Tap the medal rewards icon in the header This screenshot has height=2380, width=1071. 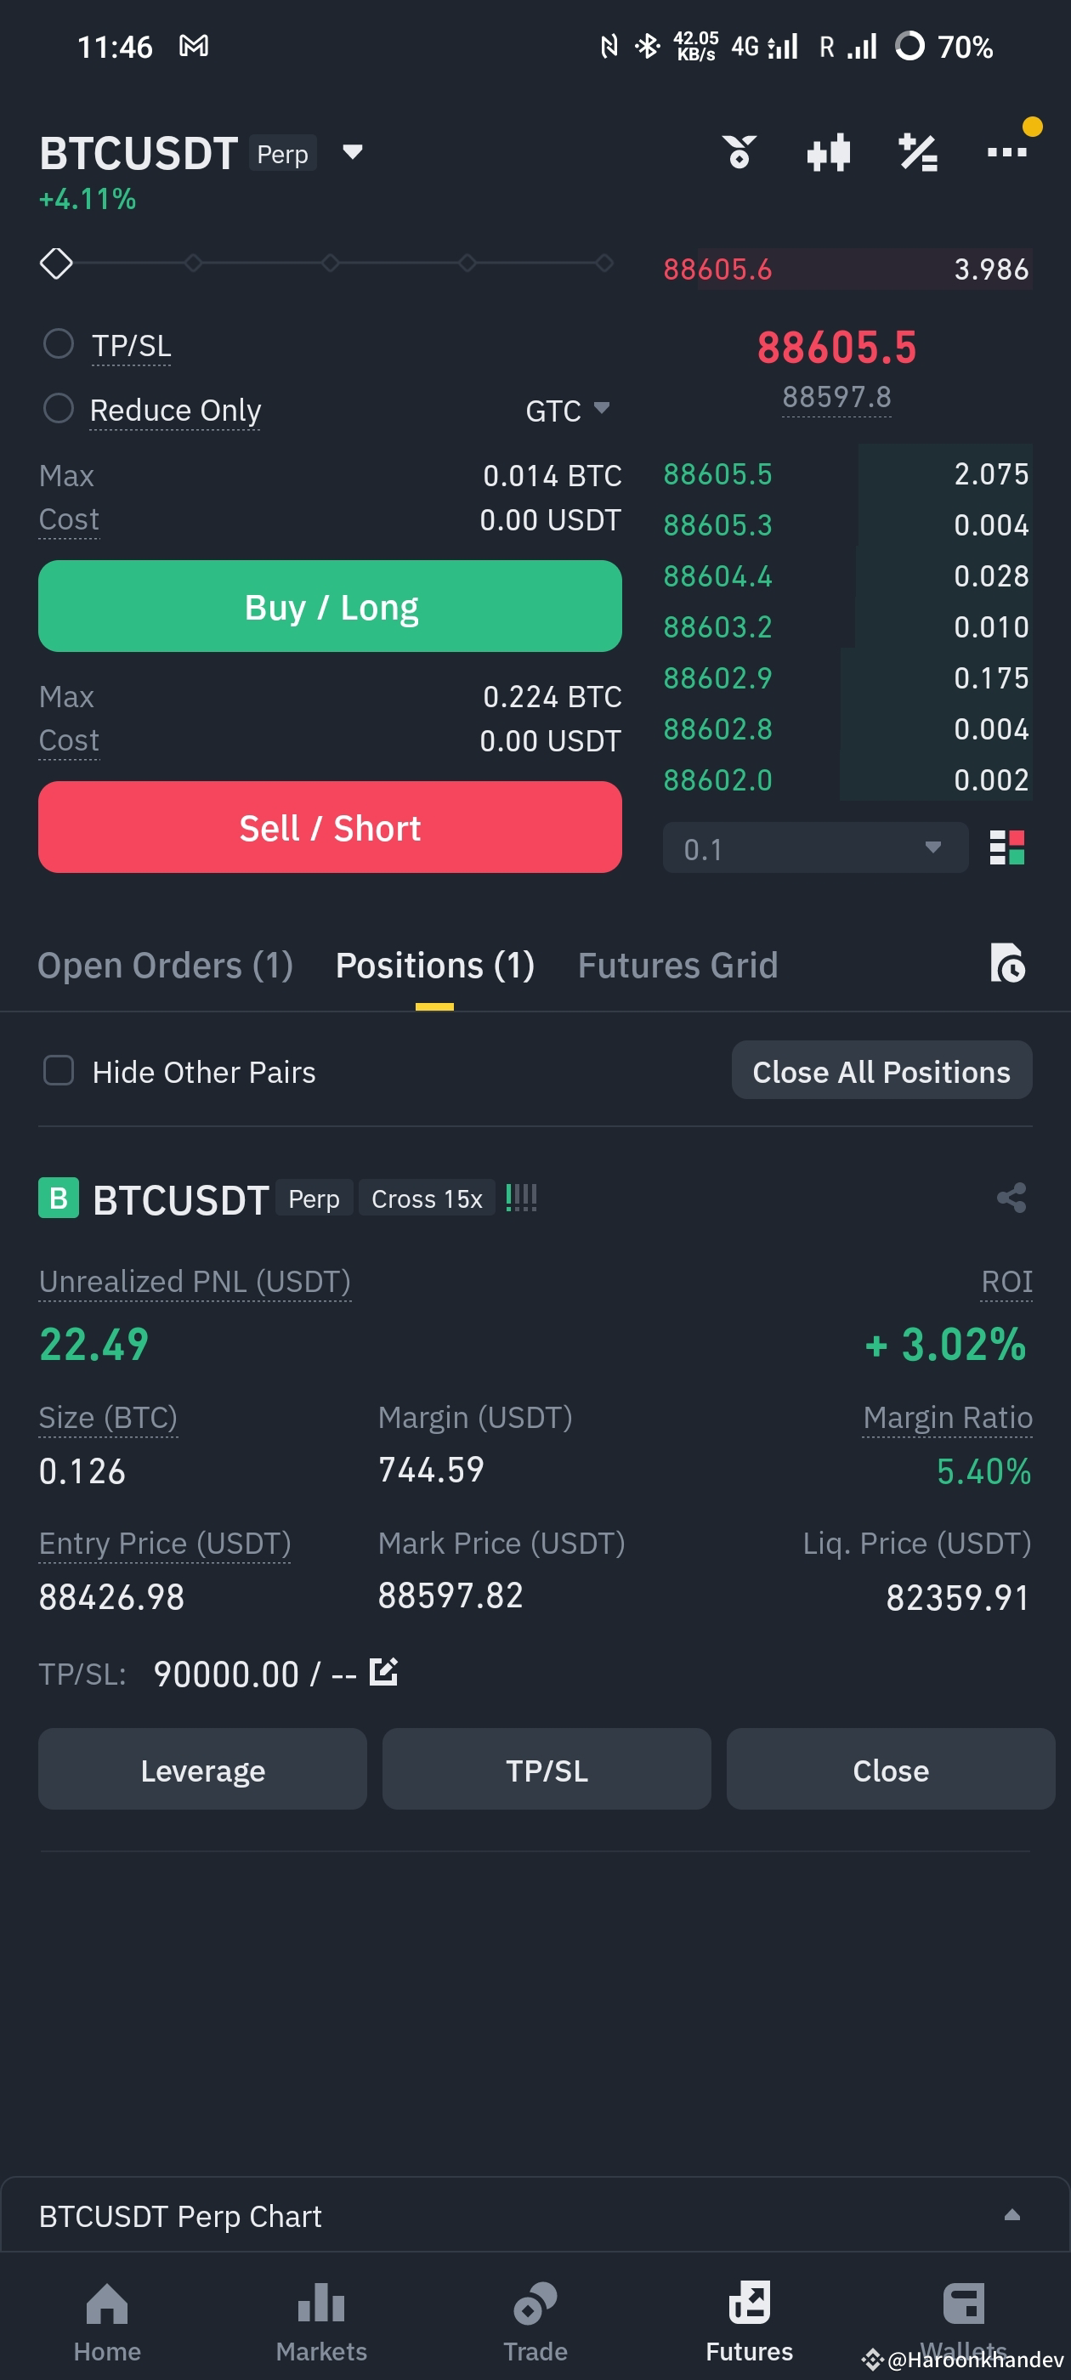coord(739,152)
